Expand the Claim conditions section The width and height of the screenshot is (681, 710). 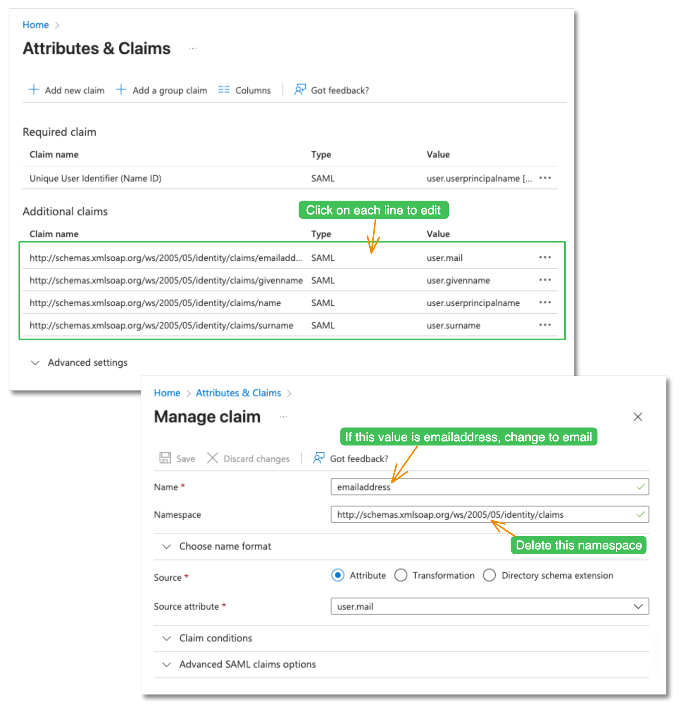pyautogui.click(x=167, y=638)
